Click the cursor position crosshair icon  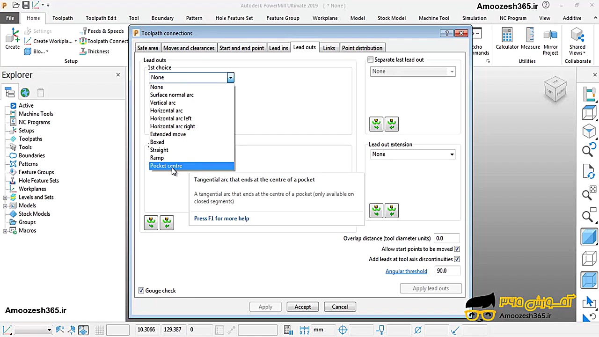click(x=343, y=330)
